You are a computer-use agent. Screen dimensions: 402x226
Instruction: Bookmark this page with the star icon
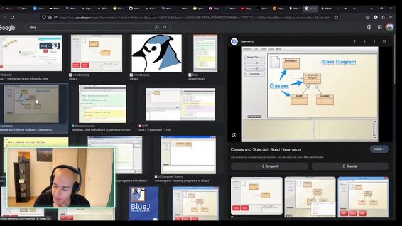point(336,17)
